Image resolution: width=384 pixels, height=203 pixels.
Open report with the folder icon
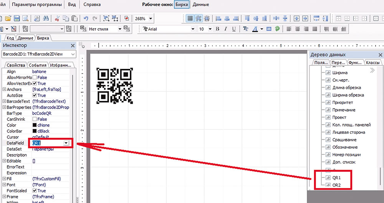point(8,18)
